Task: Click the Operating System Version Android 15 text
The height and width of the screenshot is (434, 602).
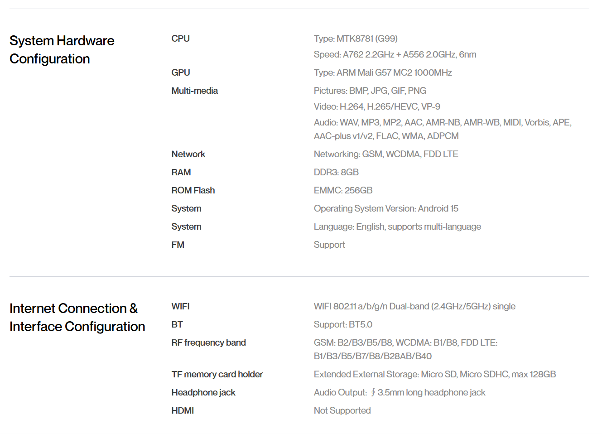Action: (x=385, y=209)
